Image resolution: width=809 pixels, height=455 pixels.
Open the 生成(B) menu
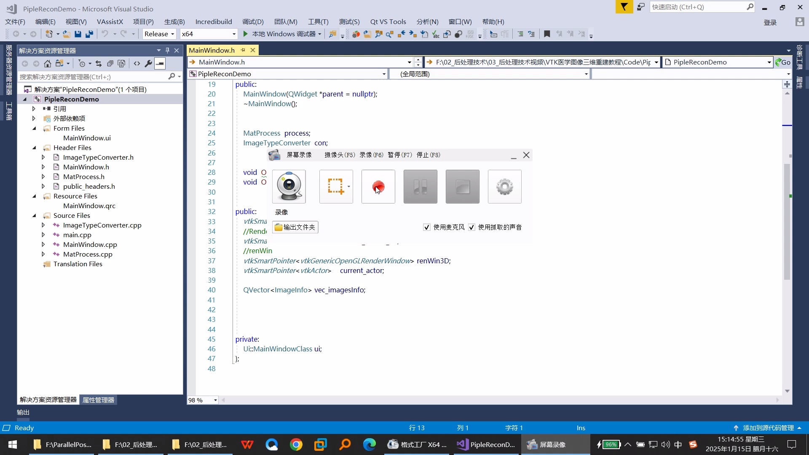tap(174, 21)
